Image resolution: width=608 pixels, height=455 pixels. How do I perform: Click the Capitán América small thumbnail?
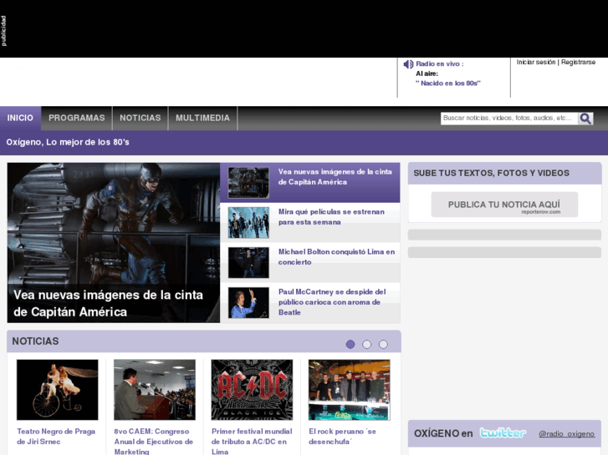(248, 182)
